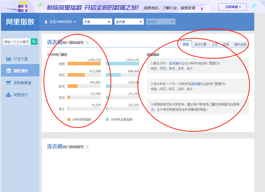Switch to the 流行元素 tab

(200, 44)
